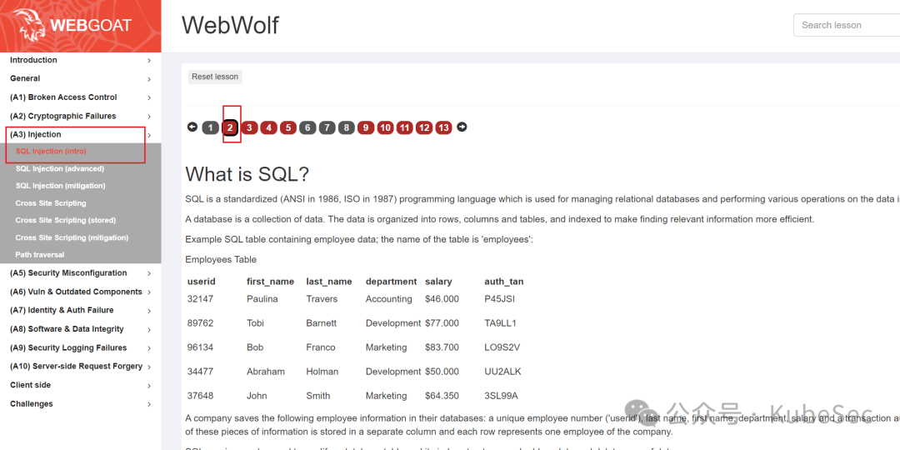The height and width of the screenshot is (450, 900).
Task: Open SQL Injection (advanced) lesson
Action: click(60, 168)
